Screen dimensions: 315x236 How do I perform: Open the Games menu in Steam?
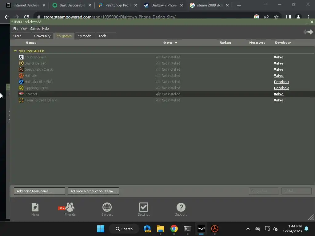click(35, 29)
